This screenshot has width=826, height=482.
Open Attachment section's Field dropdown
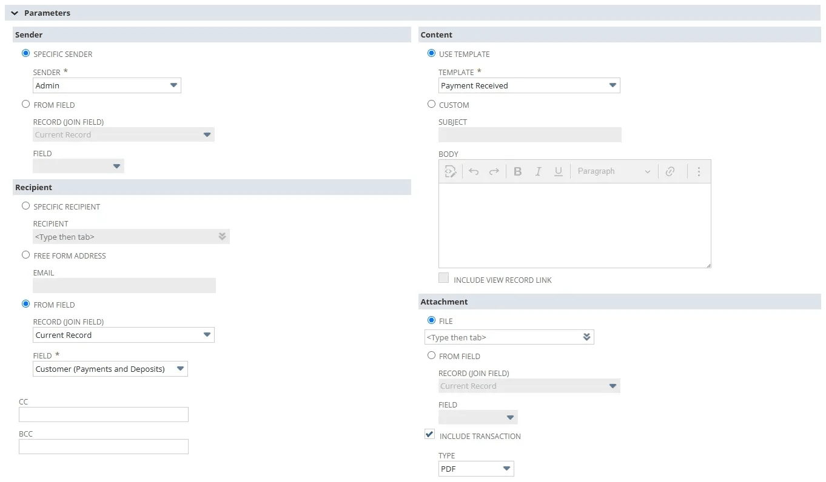[x=478, y=417]
